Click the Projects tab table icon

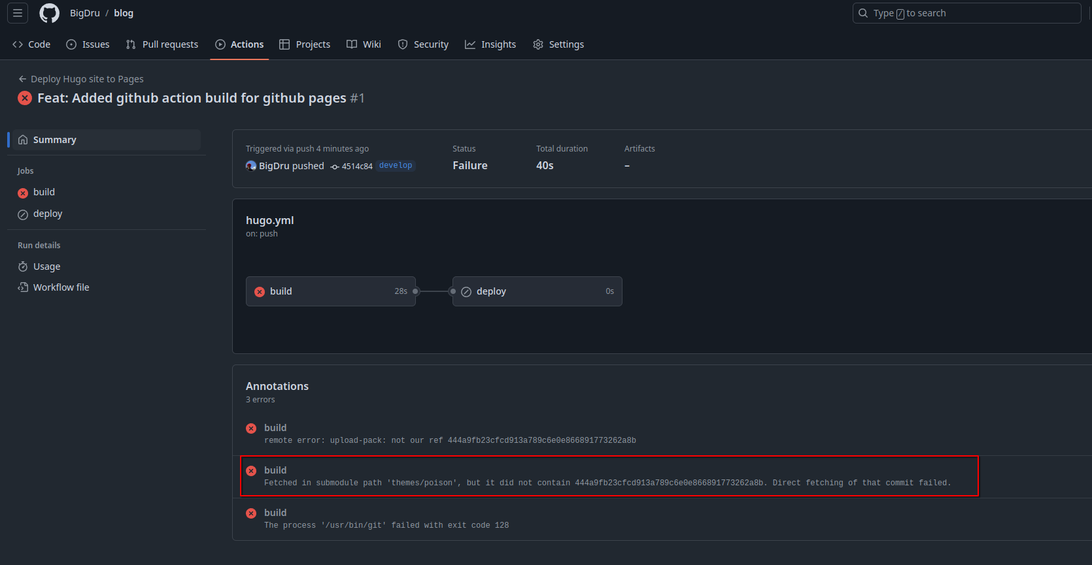pos(284,44)
